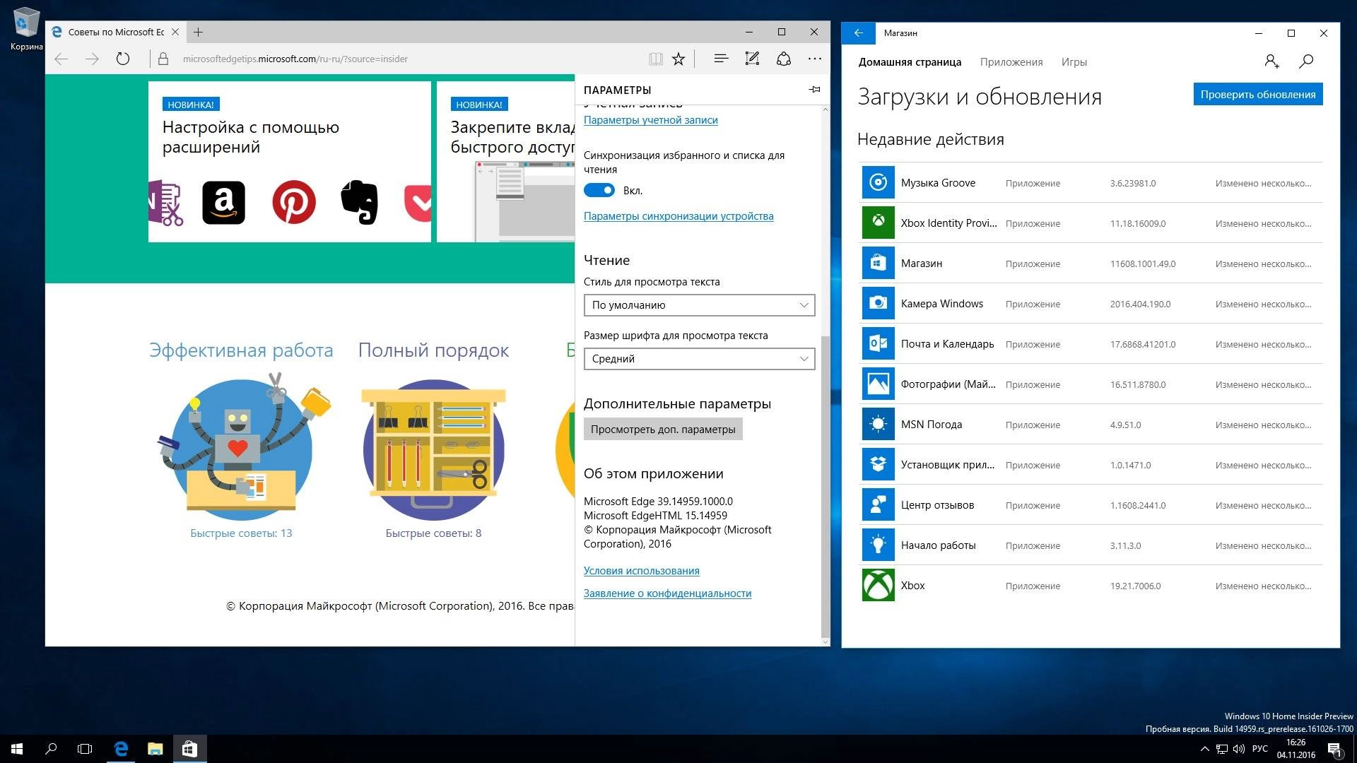
Task: Open File Explorer from taskbar
Action: tap(155, 749)
